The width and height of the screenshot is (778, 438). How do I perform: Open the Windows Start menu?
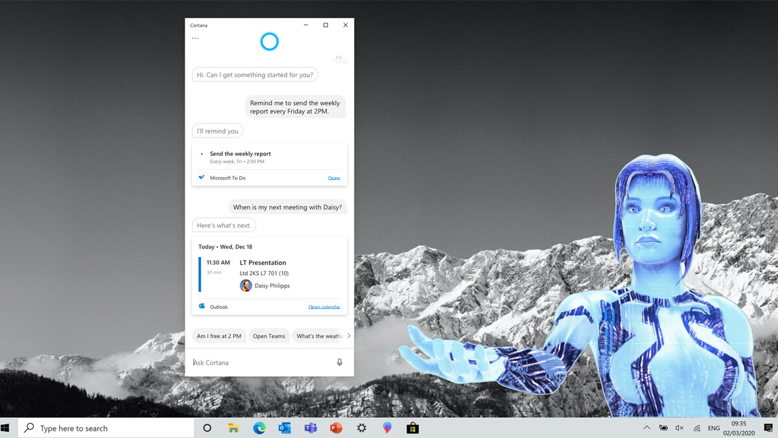(6, 428)
